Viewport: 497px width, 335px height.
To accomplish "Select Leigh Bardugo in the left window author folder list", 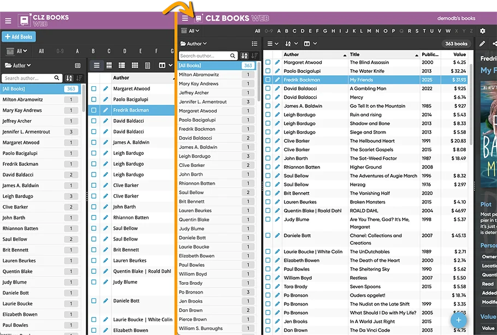I will coord(40,196).
